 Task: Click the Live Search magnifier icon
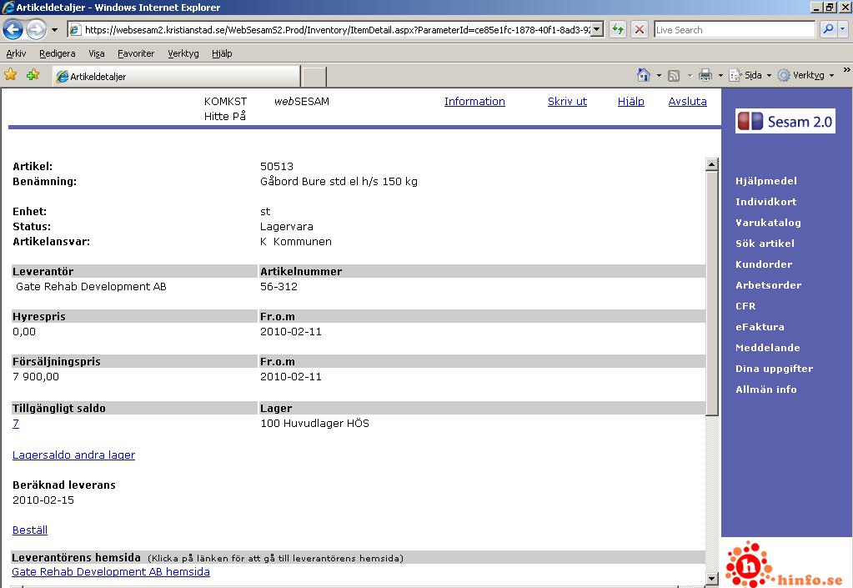click(x=829, y=29)
